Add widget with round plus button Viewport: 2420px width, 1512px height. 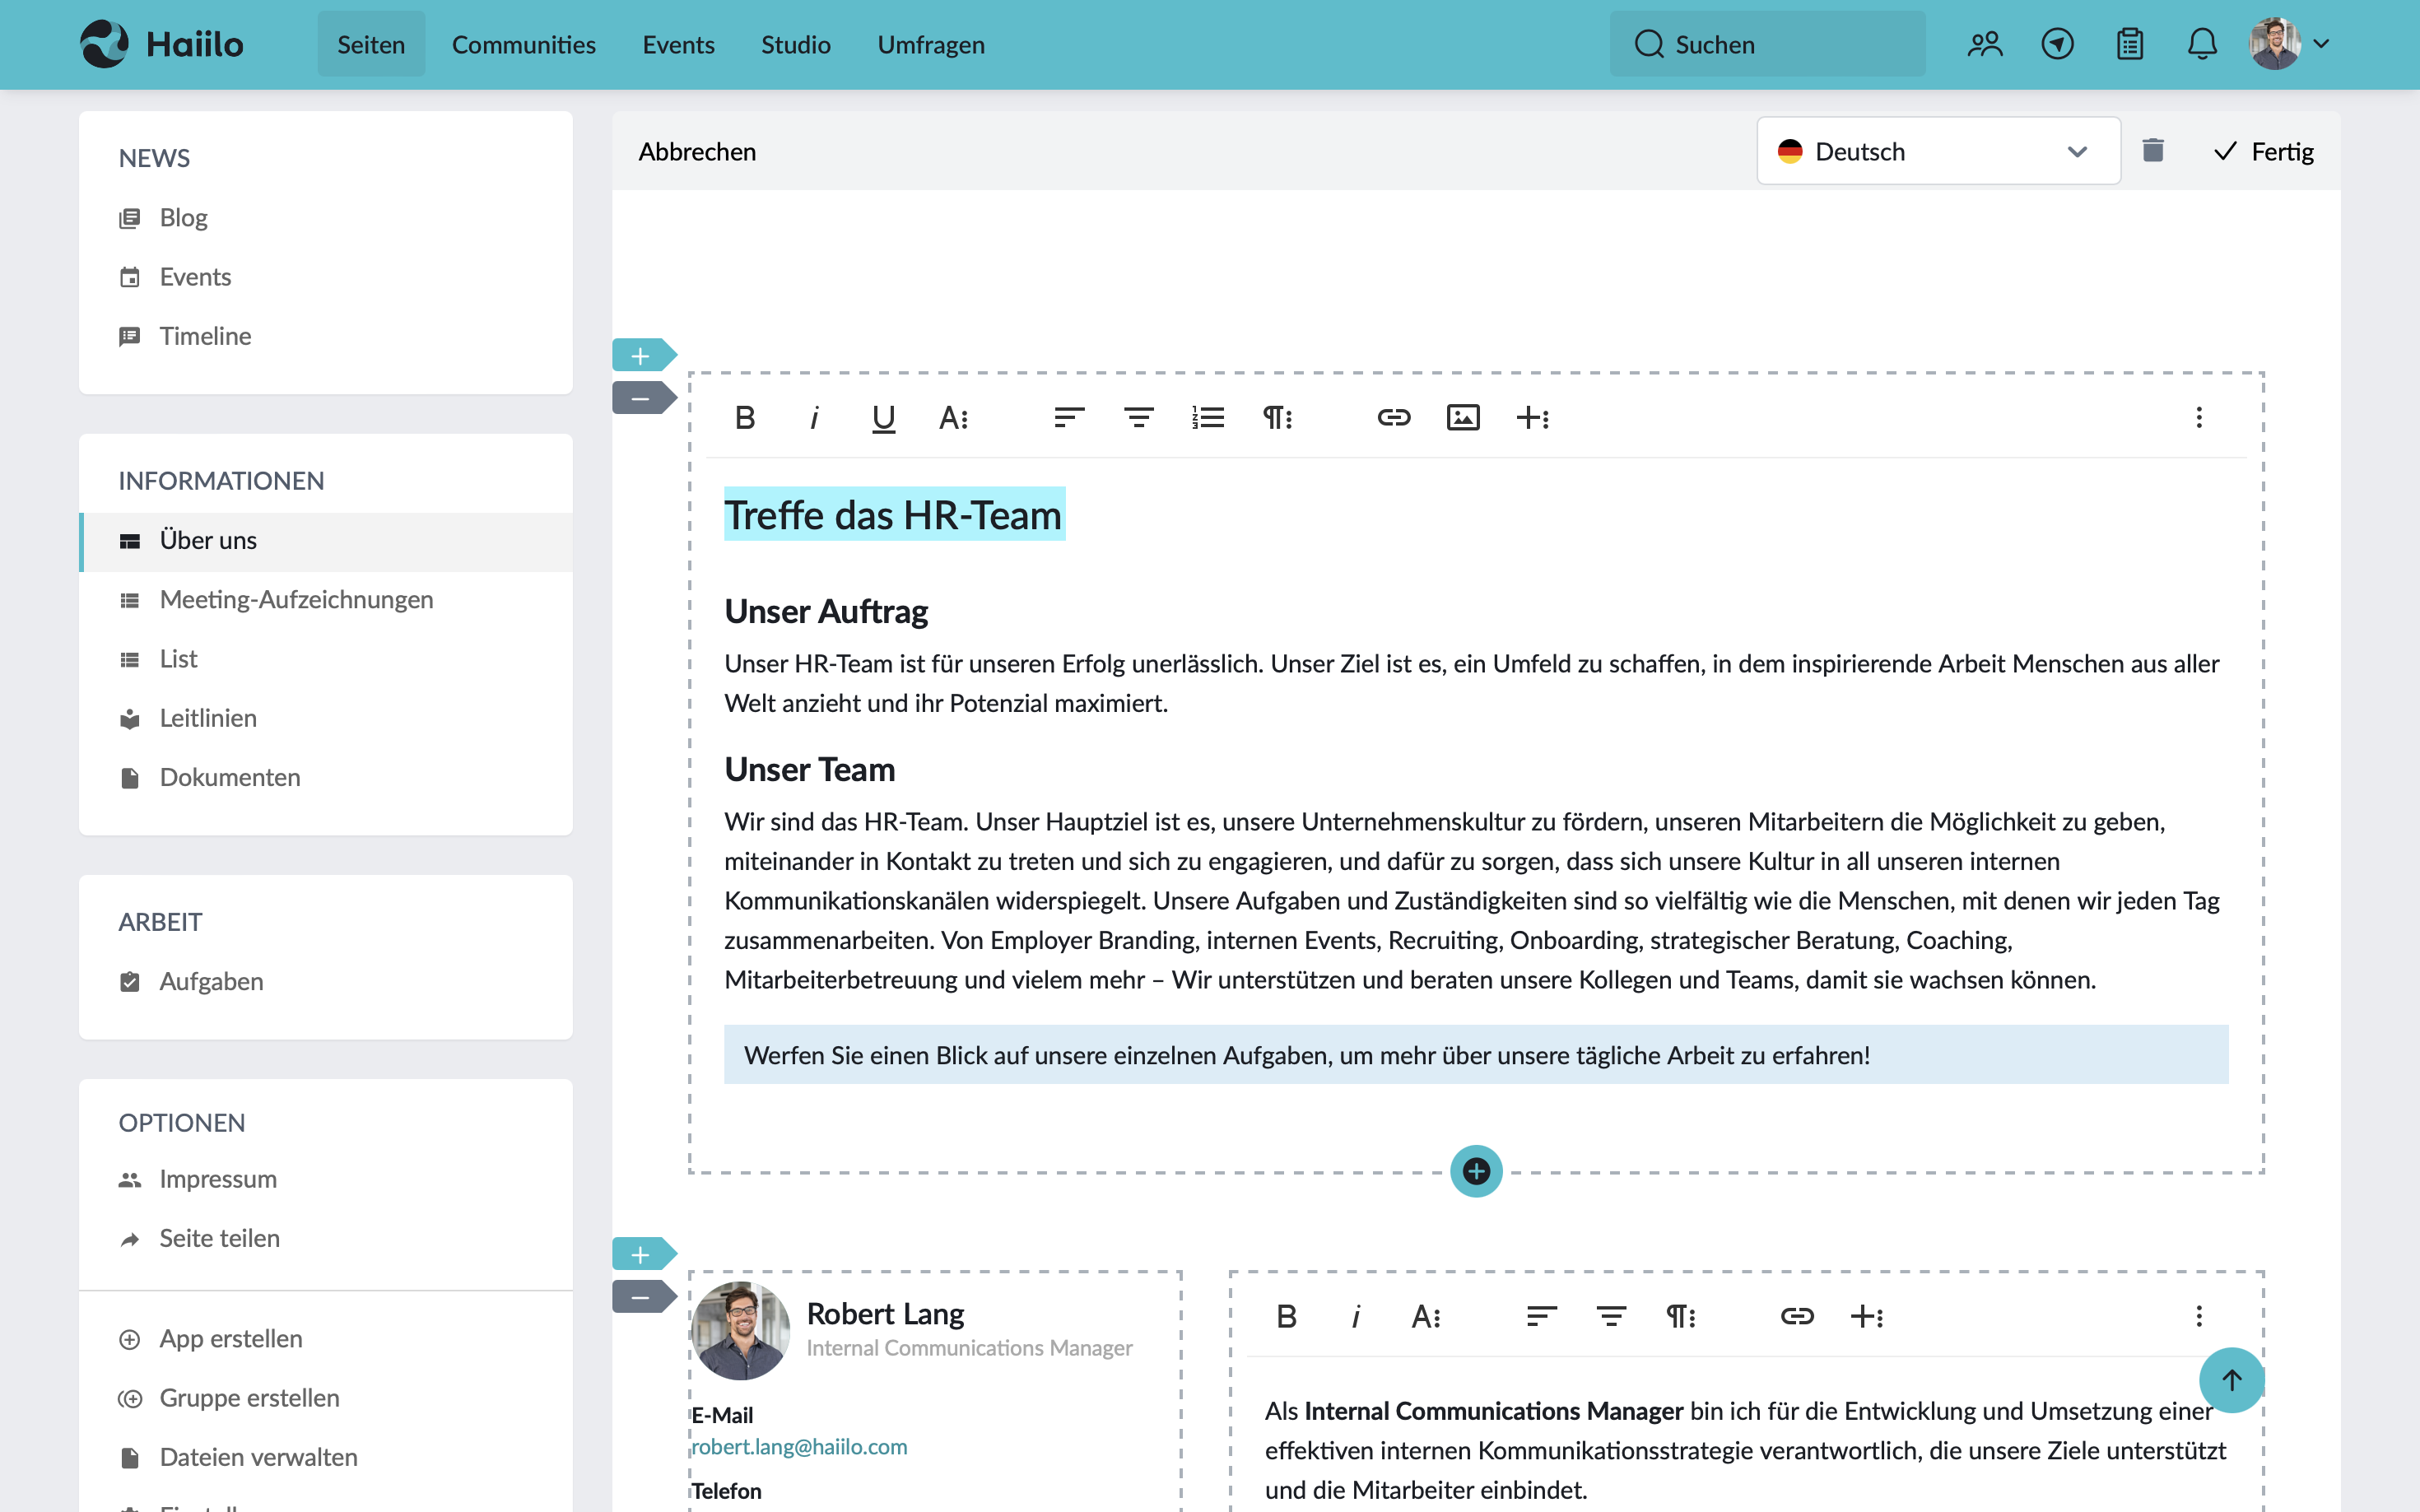pos(1476,1170)
